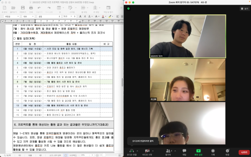
Task: Apply the yellow highlighter color
Action: pos(110,16)
